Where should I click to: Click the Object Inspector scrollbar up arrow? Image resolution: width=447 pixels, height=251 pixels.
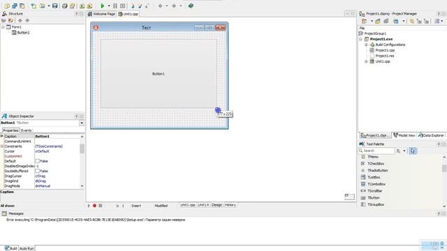pyautogui.click(x=82, y=137)
